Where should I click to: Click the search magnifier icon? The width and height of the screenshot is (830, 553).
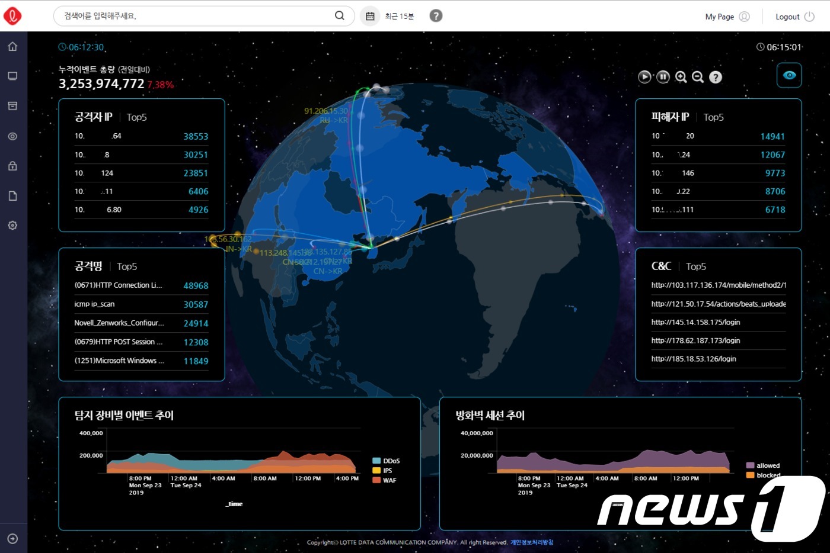(340, 16)
